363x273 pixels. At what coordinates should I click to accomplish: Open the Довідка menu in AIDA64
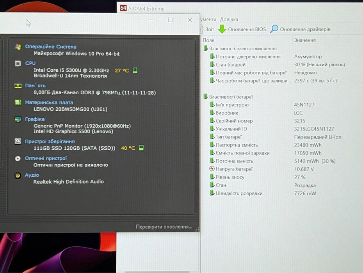click(229, 19)
